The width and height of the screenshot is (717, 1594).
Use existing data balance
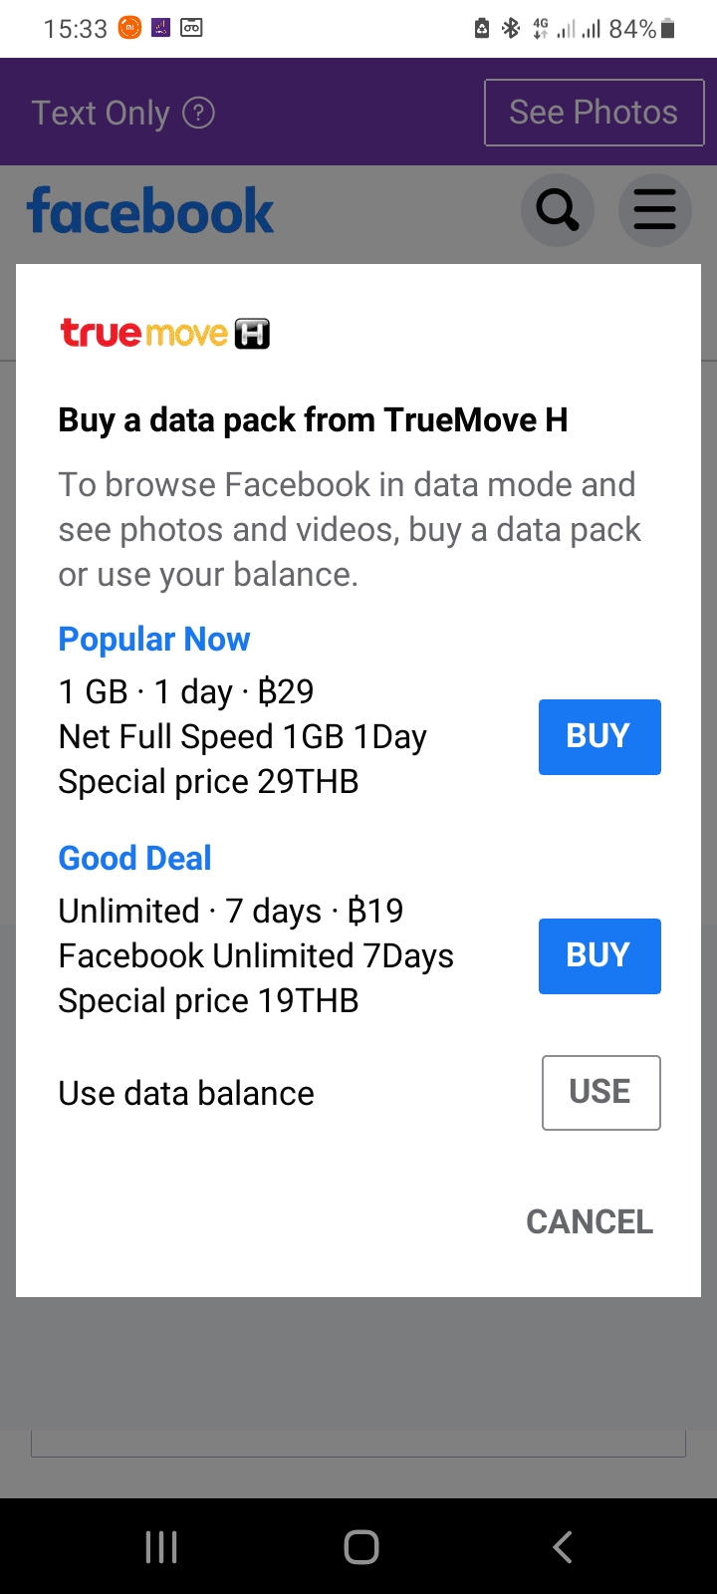pyautogui.click(x=600, y=1093)
